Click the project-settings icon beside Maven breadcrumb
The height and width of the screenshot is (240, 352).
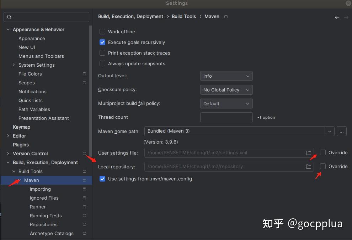tap(225, 16)
